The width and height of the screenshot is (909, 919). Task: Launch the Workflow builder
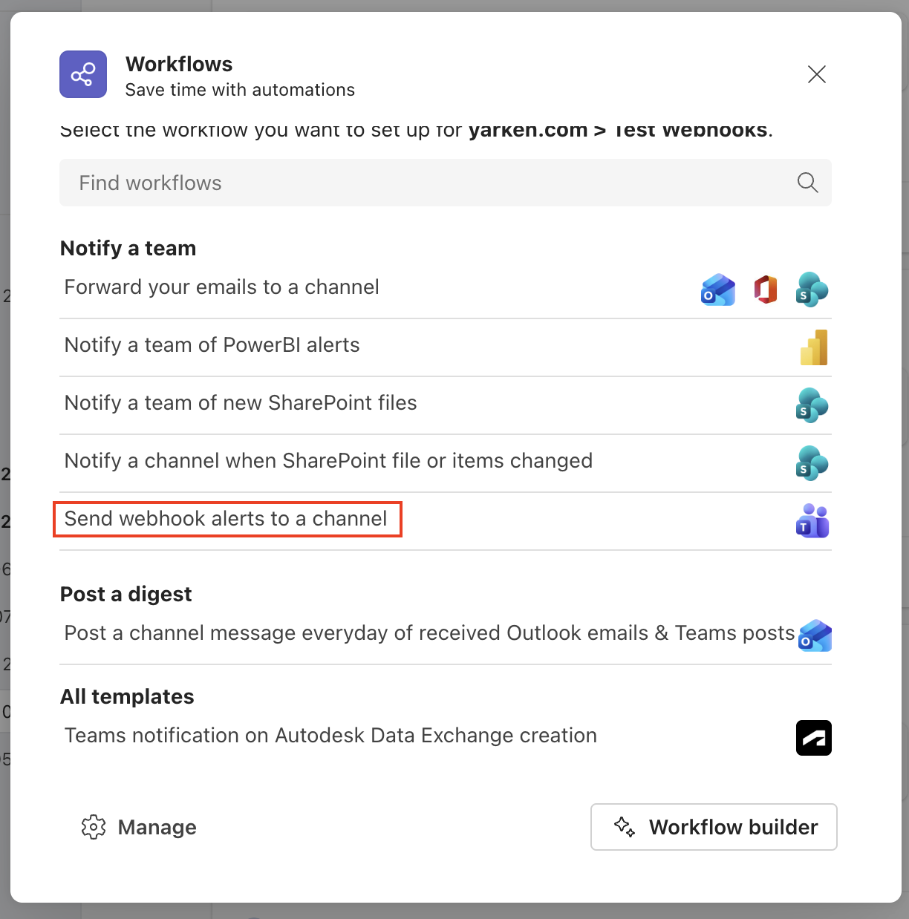(714, 827)
